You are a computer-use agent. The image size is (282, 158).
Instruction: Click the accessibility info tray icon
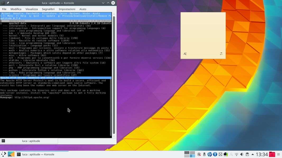[215, 154]
